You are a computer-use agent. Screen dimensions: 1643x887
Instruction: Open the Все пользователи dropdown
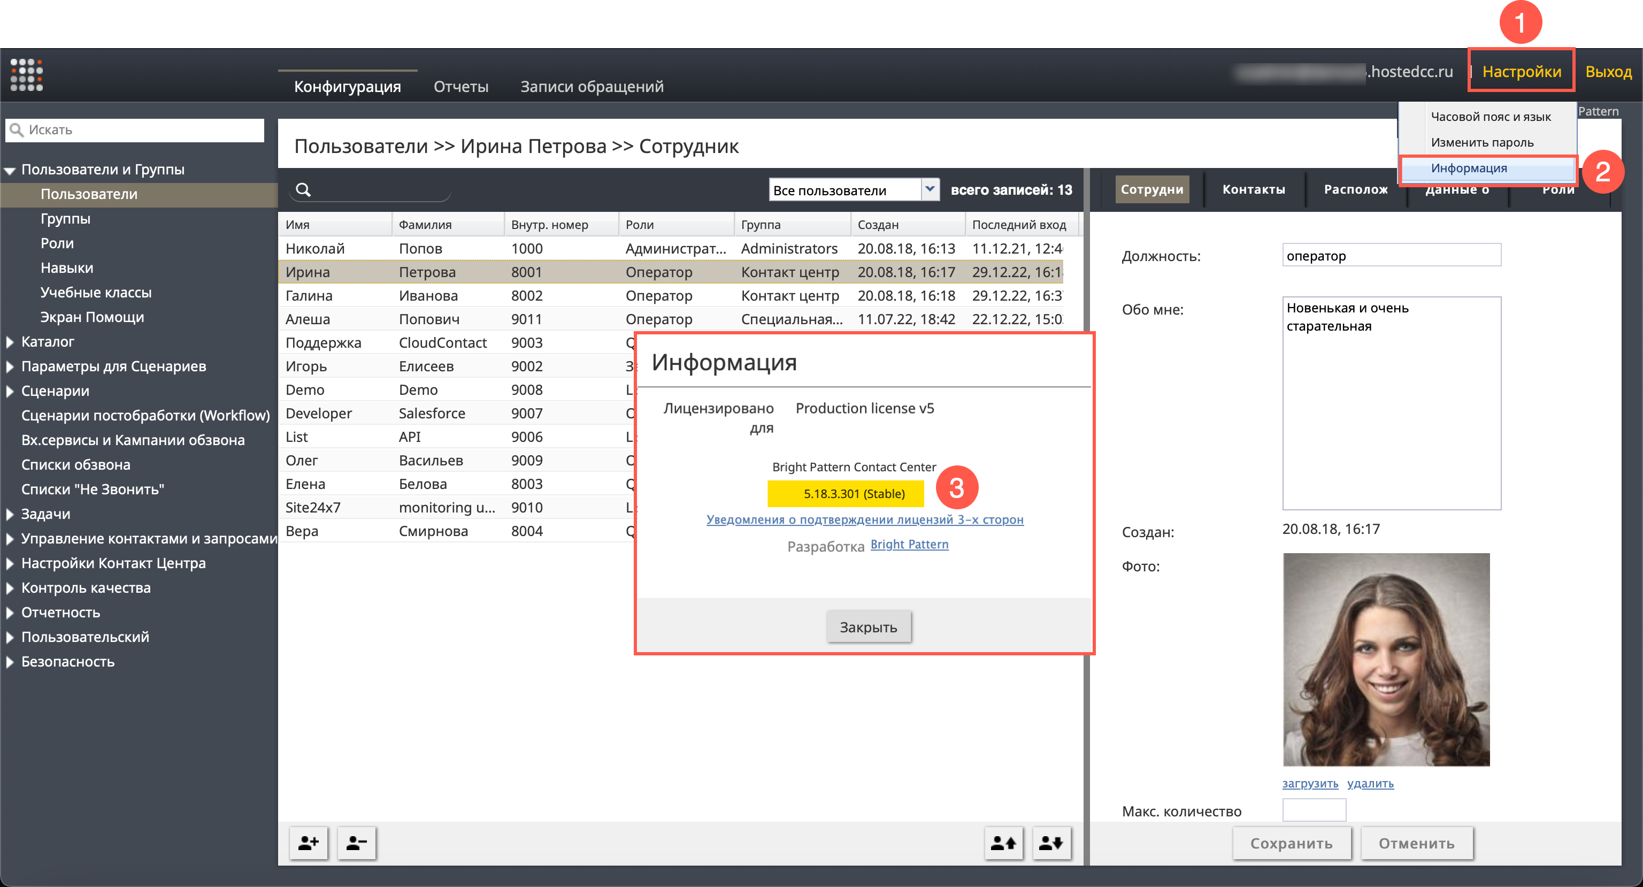coord(854,189)
